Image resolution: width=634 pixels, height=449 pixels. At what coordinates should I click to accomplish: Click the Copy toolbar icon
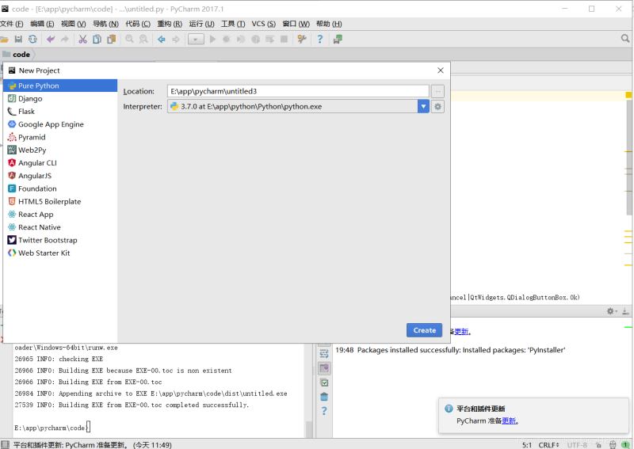pos(97,40)
